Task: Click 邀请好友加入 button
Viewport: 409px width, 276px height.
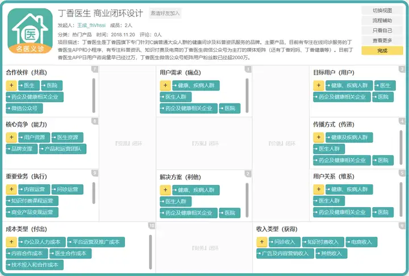Action: pos(165,13)
